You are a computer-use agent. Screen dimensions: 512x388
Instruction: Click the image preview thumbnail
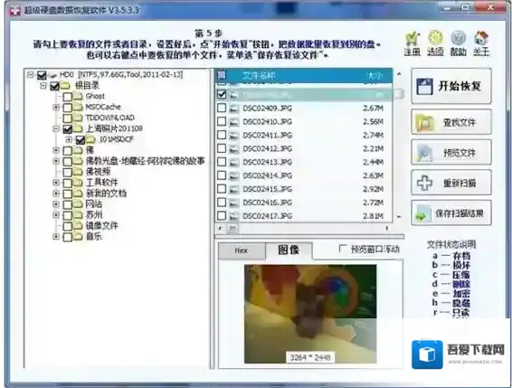point(310,314)
